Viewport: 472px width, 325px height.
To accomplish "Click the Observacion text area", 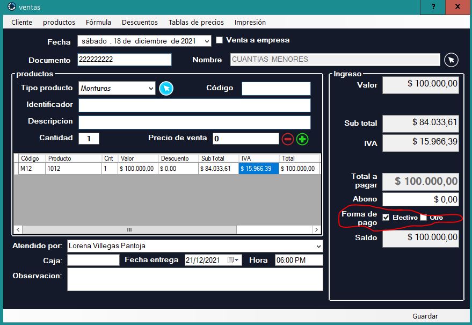I will (x=195, y=279).
